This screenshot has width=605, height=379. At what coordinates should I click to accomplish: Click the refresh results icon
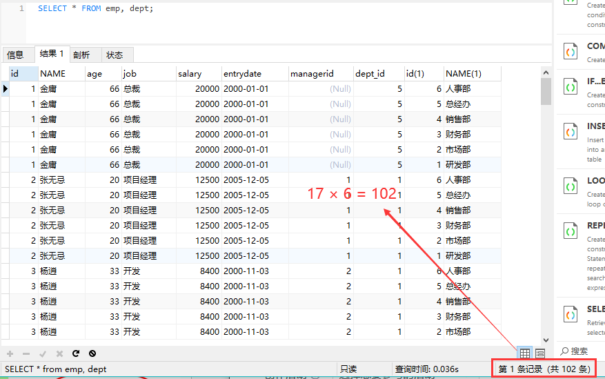point(76,353)
